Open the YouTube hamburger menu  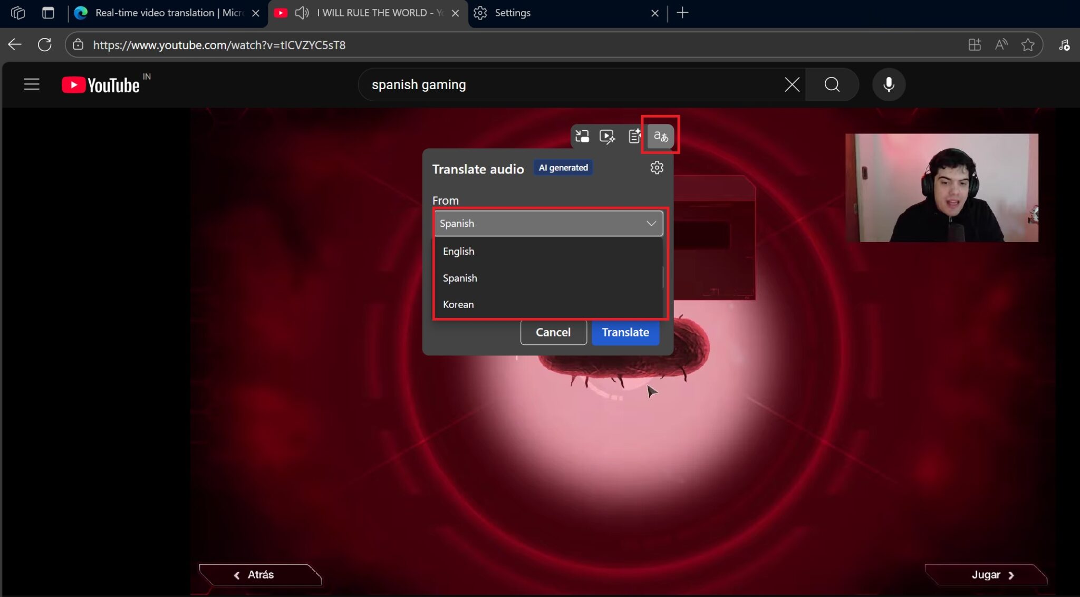[32, 84]
